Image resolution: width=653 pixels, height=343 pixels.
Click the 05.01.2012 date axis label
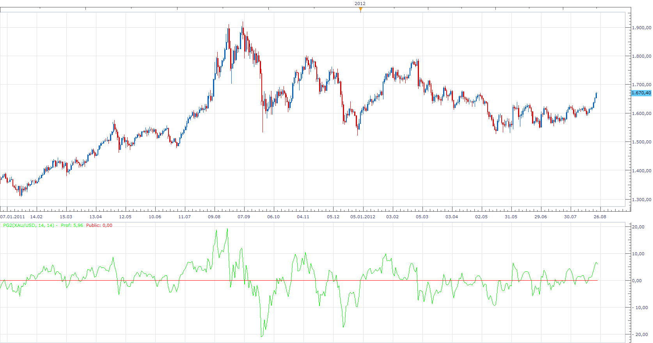click(x=363, y=217)
